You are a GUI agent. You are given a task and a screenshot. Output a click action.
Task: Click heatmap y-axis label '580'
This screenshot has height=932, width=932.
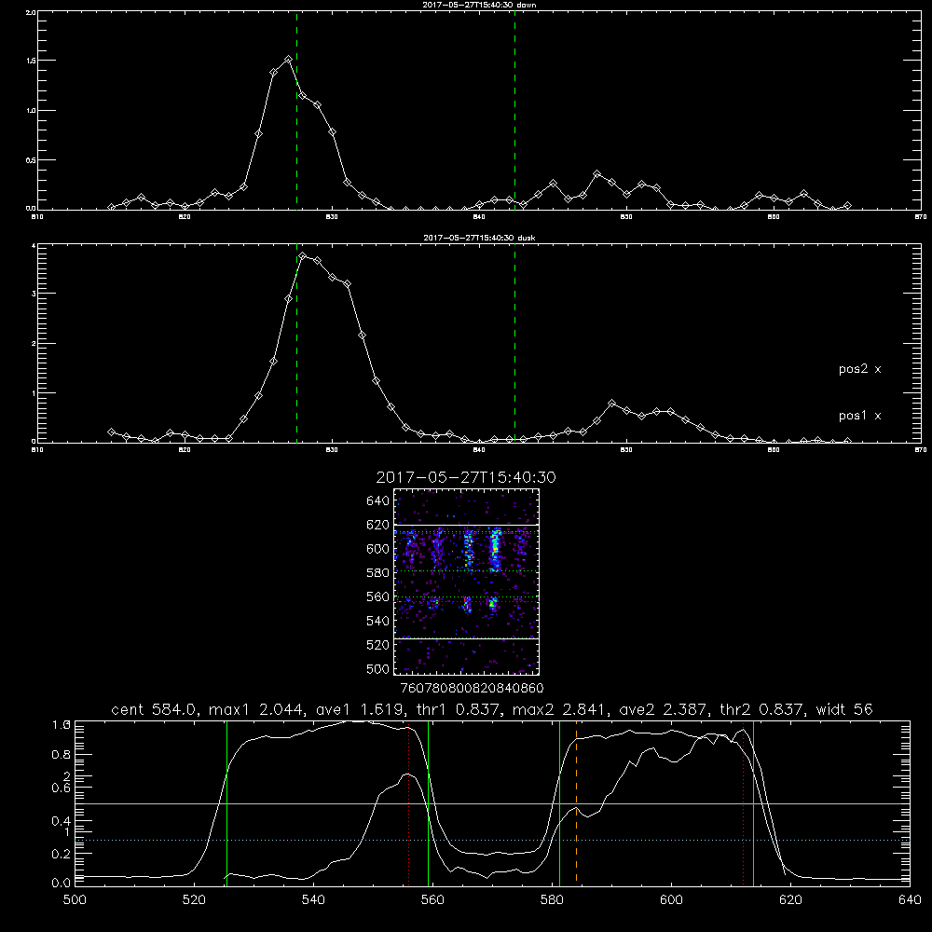(378, 573)
